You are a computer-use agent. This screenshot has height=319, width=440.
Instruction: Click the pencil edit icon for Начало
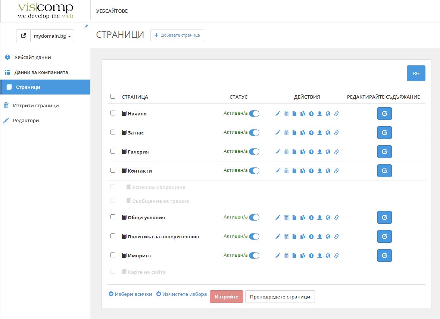(x=278, y=114)
